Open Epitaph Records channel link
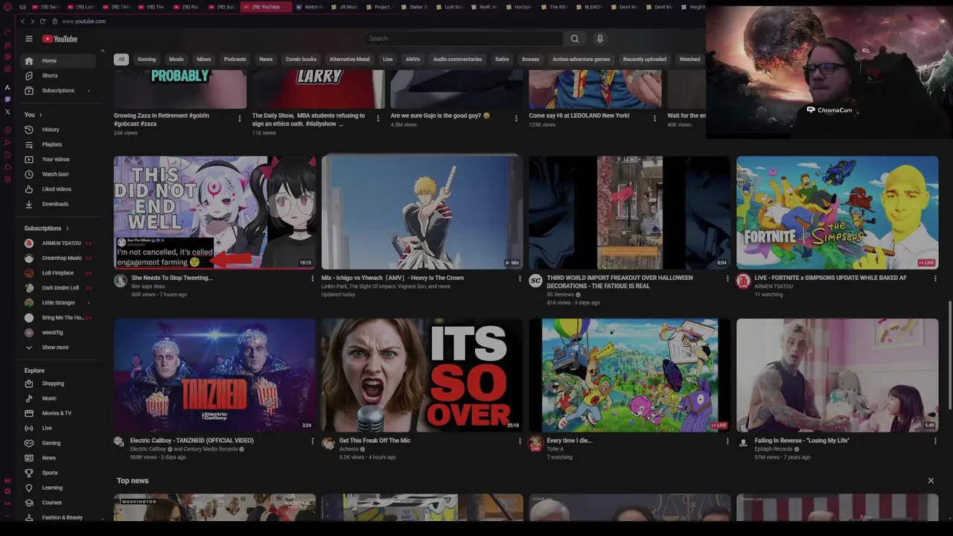Screen dimensions: 953x536 pyautogui.click(x=773, y=450)
